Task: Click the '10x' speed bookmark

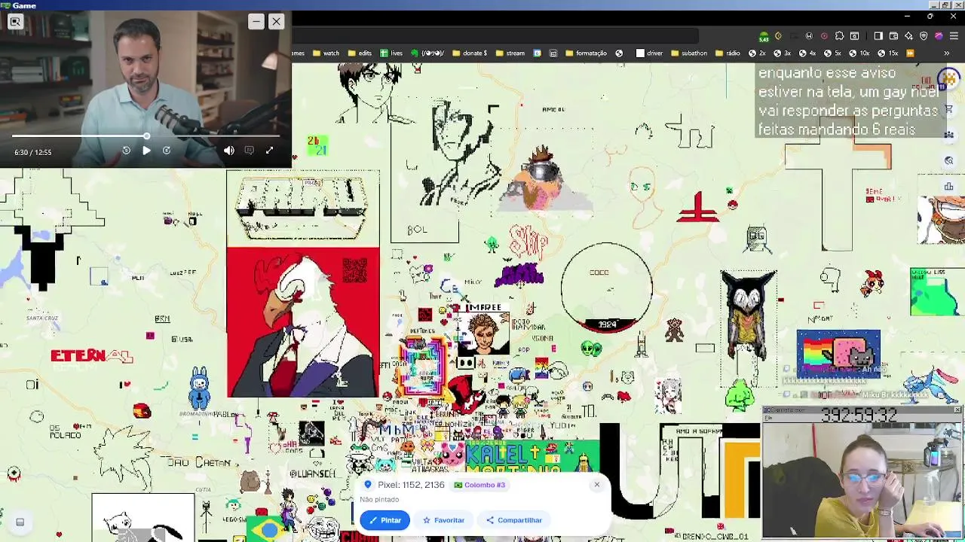Action: click(x=859, y=53)
